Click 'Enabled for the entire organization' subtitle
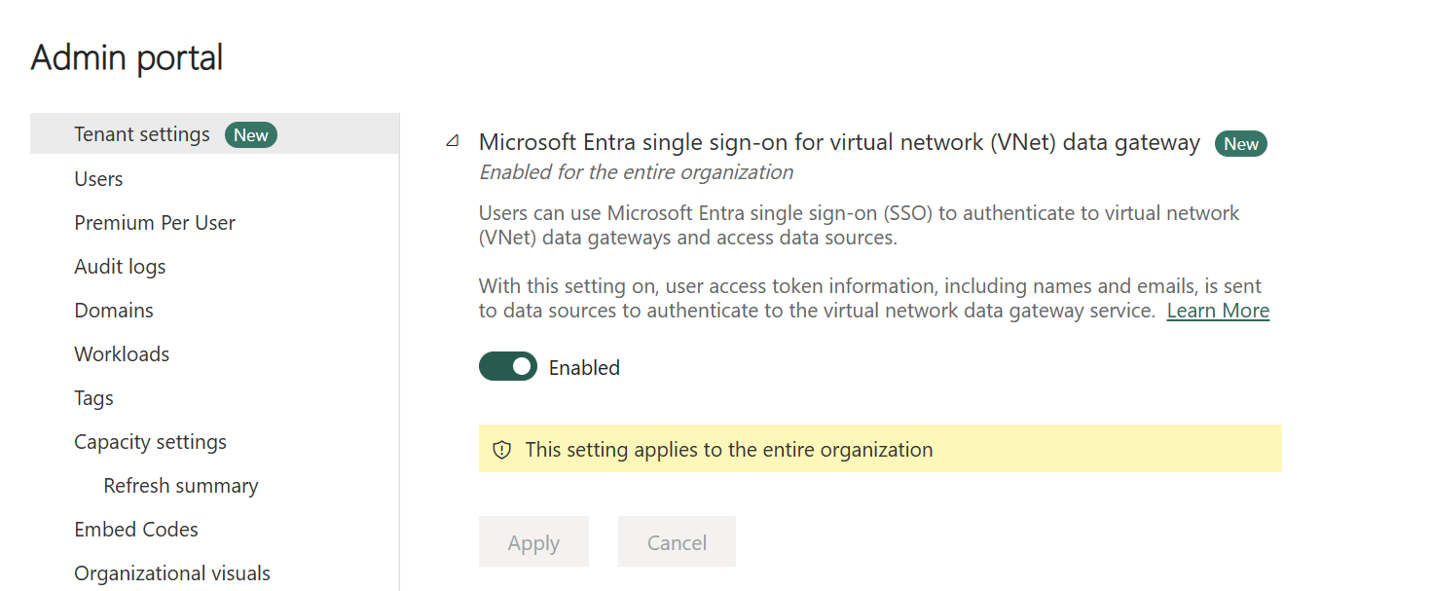This screenshot has height=591, width=1431. click(636, 172)
